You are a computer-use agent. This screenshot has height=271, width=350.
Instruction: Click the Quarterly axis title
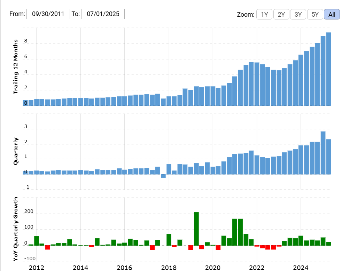[16, 151]
